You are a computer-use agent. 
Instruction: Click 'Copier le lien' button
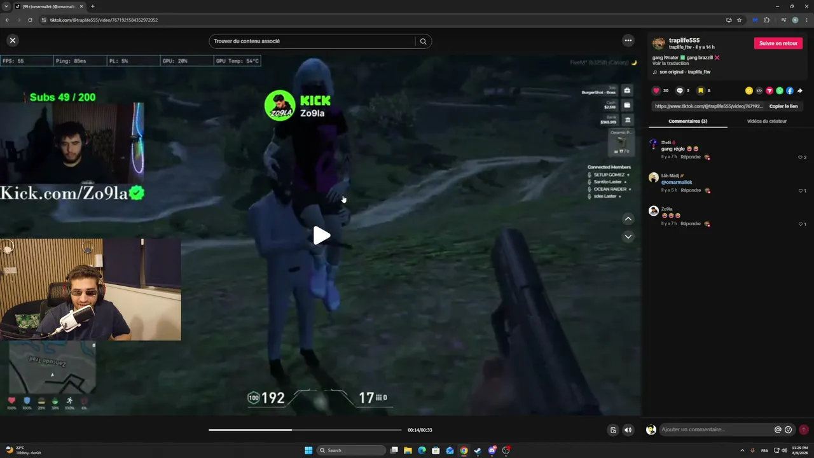pos(783,106)
